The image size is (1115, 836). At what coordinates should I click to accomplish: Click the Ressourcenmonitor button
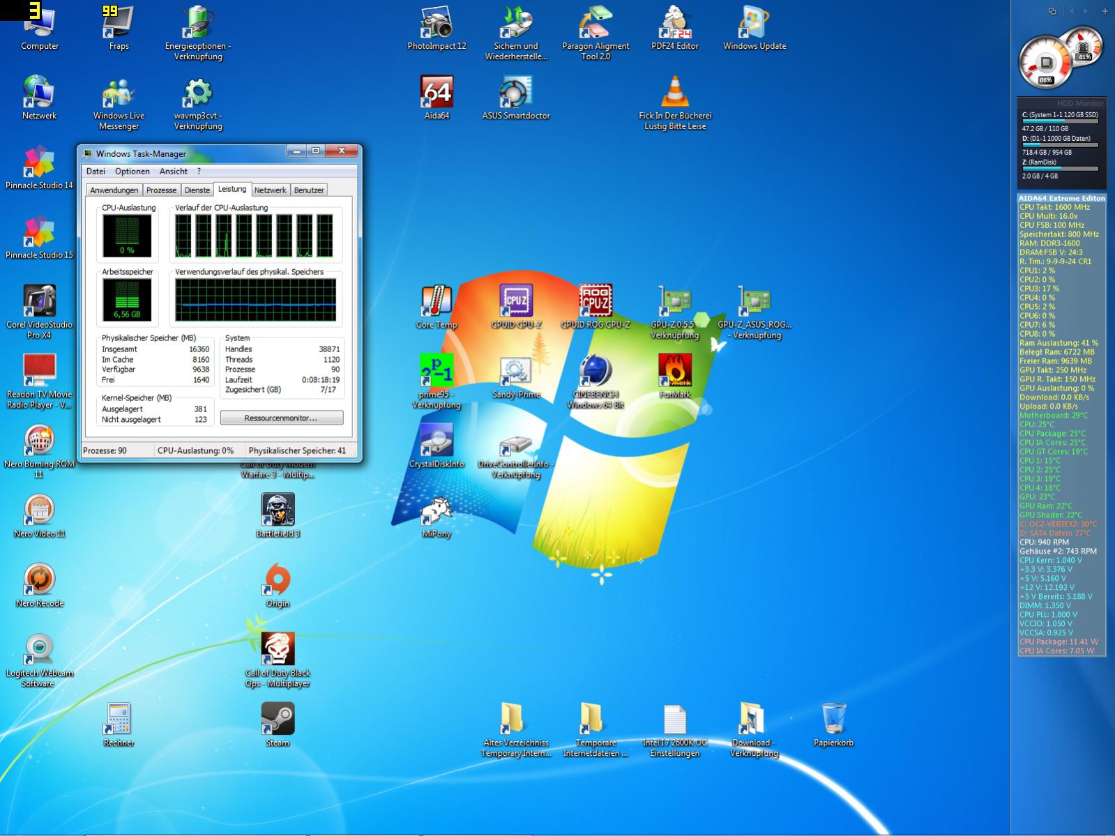tap(281, 418)
